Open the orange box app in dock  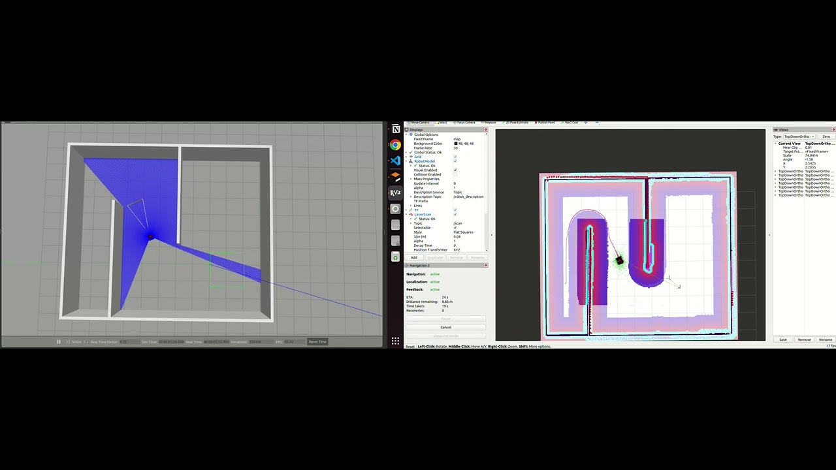[x=395, y=176]
